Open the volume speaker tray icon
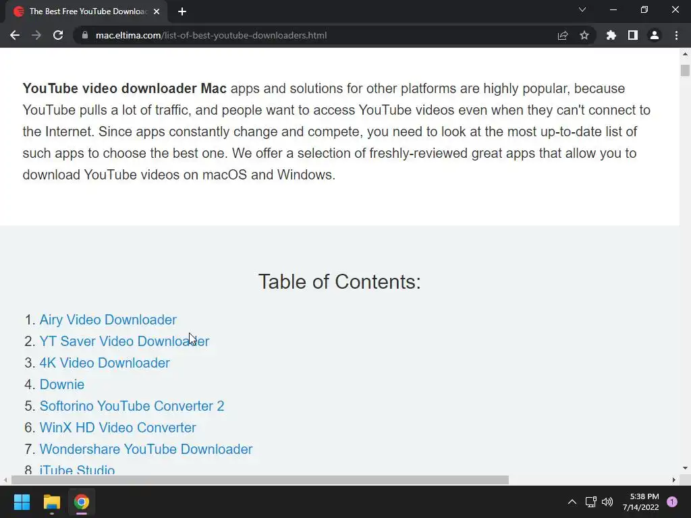Screen dimensions: 691x518 607,502
